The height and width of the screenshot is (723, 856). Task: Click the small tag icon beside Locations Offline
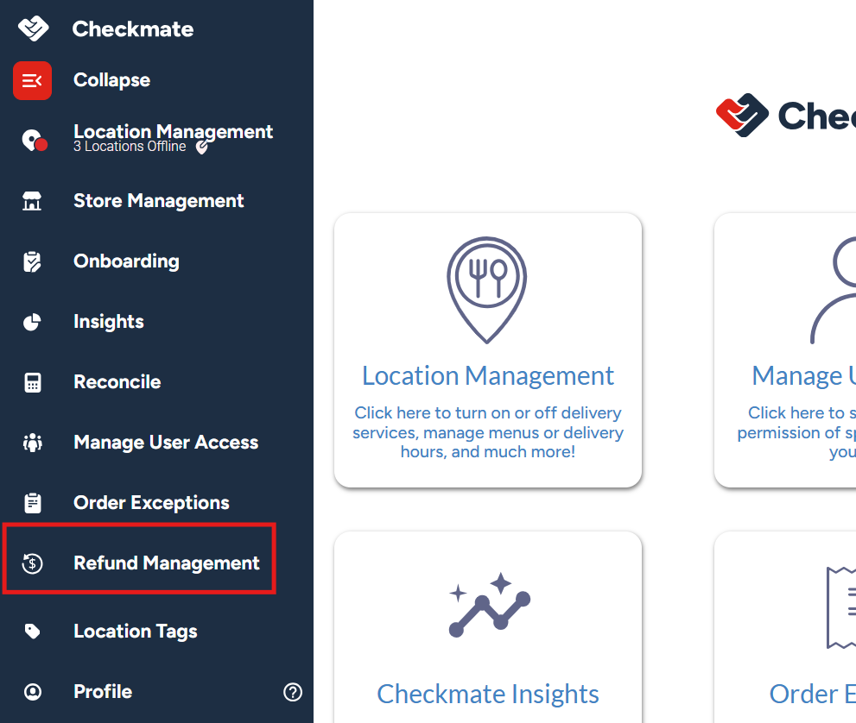pyautogui.click(x=202, y=147)
